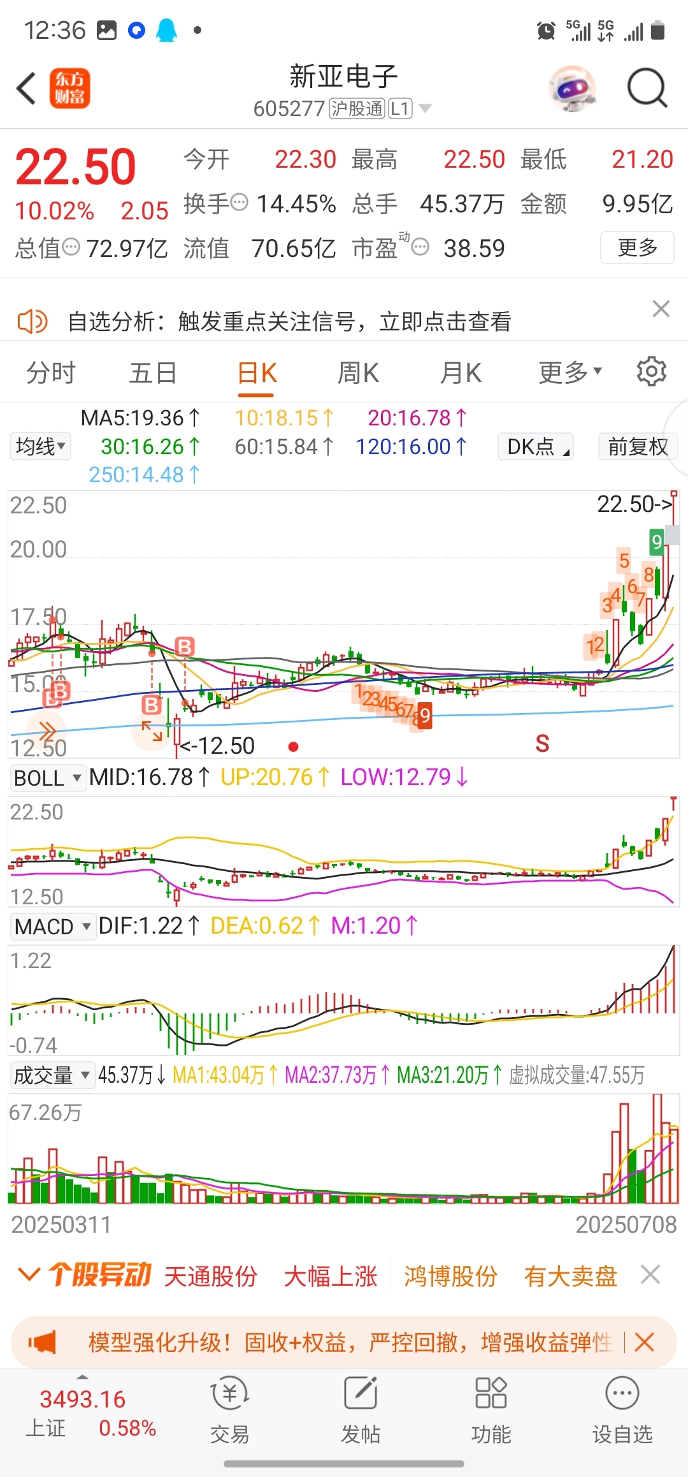
Task: Change the 前复权 adjustment option
Action: click(638, 446)
